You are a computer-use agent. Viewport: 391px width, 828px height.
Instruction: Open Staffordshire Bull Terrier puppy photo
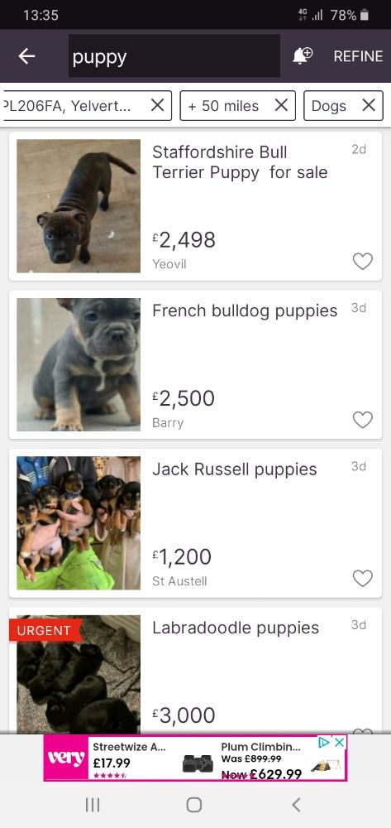click(79, 206)
